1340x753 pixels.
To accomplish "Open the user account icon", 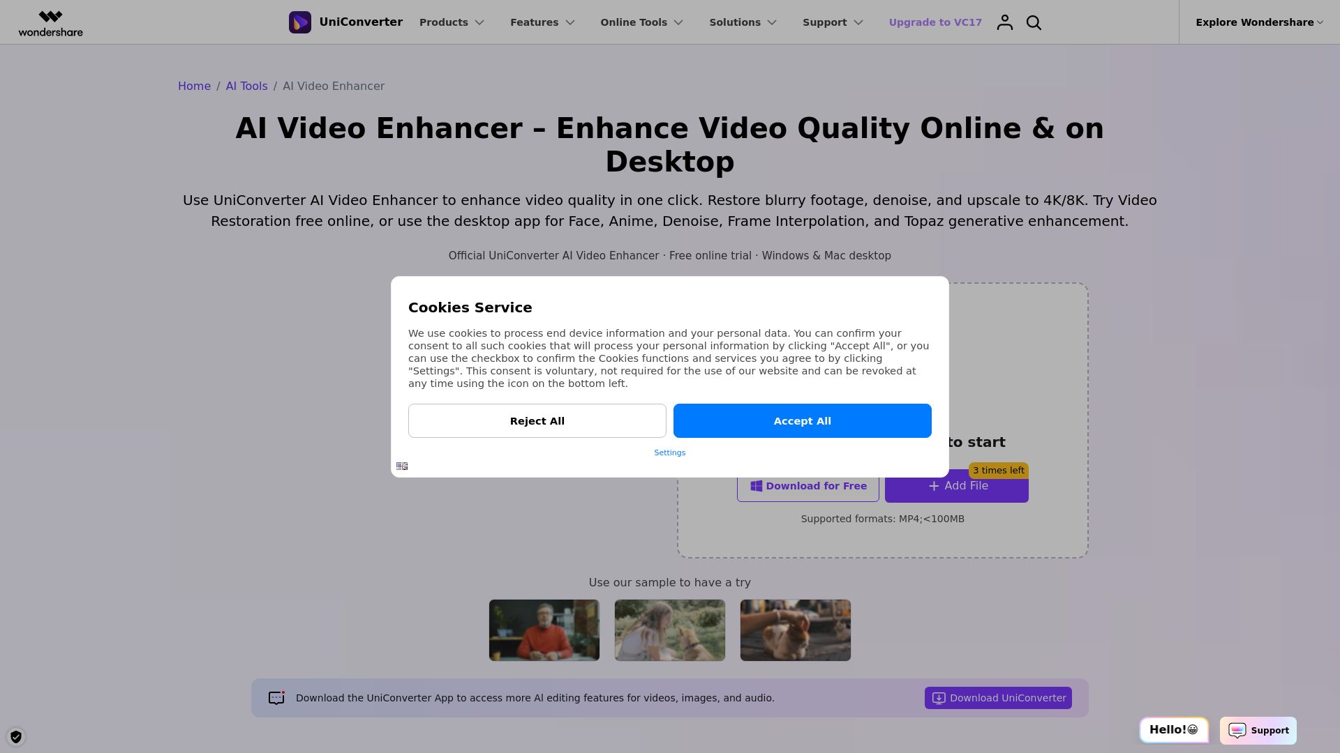I will (1004, 22).
